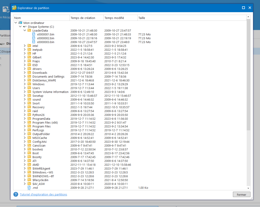Select the x0000003.bin file

pyautogui.click(x=45, y=42)
